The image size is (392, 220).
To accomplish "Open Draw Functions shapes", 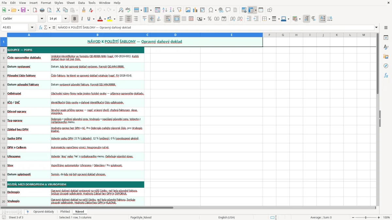I will 270,10.
